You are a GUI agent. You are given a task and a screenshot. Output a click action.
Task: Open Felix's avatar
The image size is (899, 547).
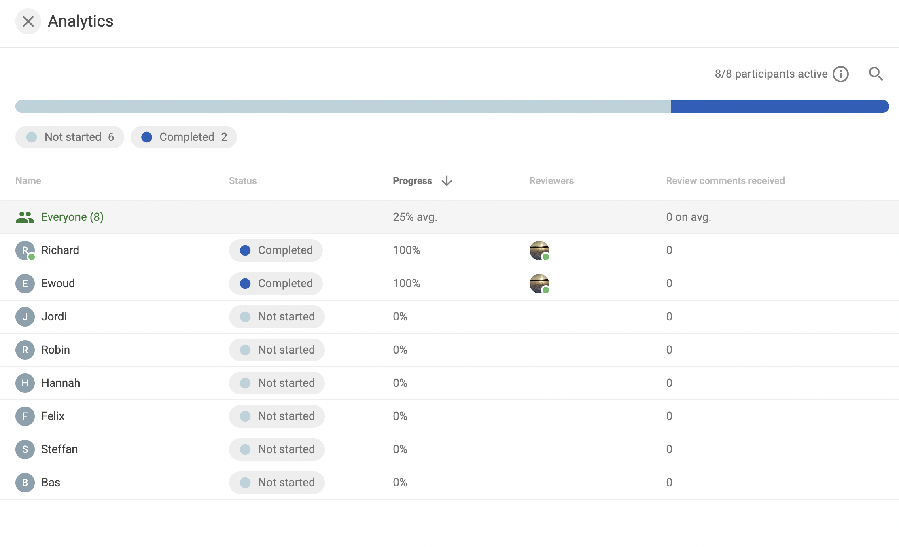[25, 416]
